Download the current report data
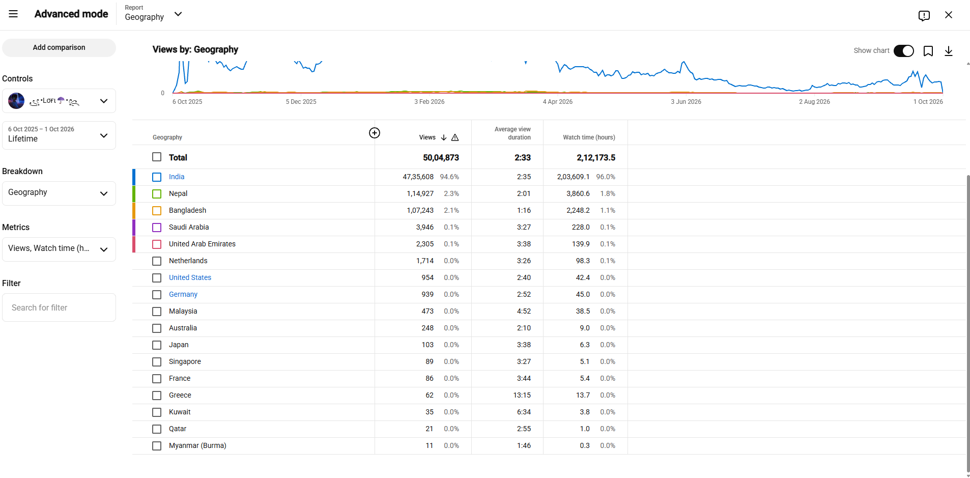 point(949,51)
